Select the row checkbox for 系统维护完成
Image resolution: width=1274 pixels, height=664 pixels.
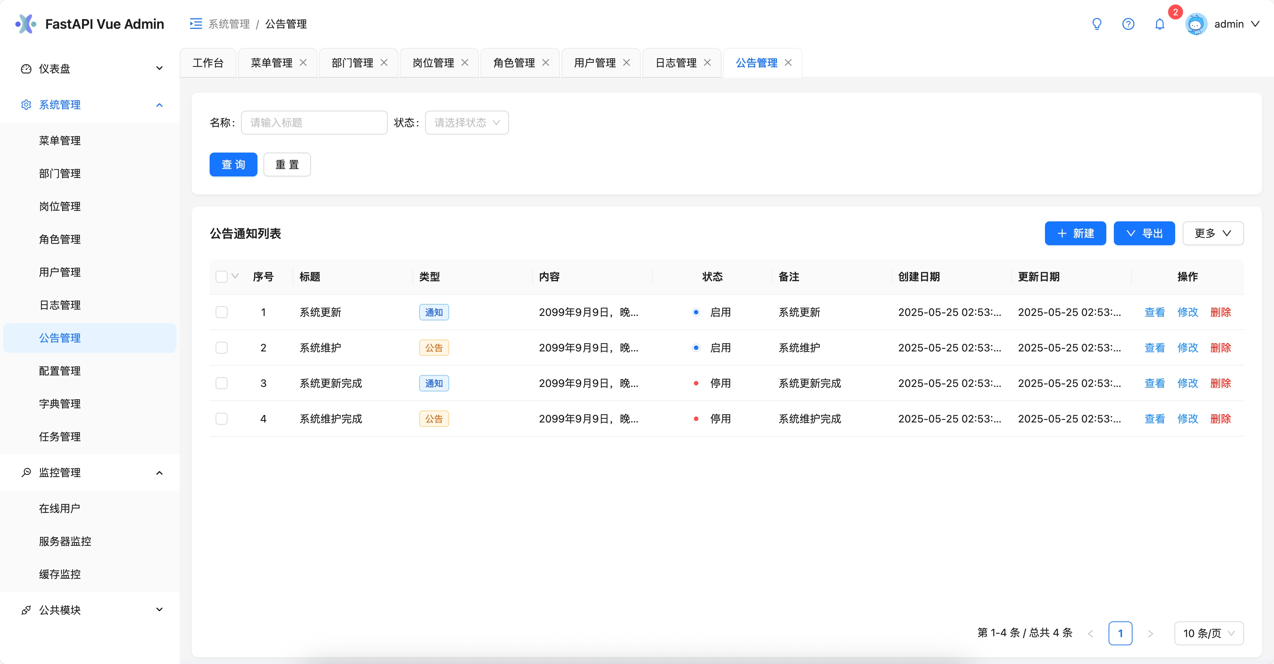click(222, 419)
